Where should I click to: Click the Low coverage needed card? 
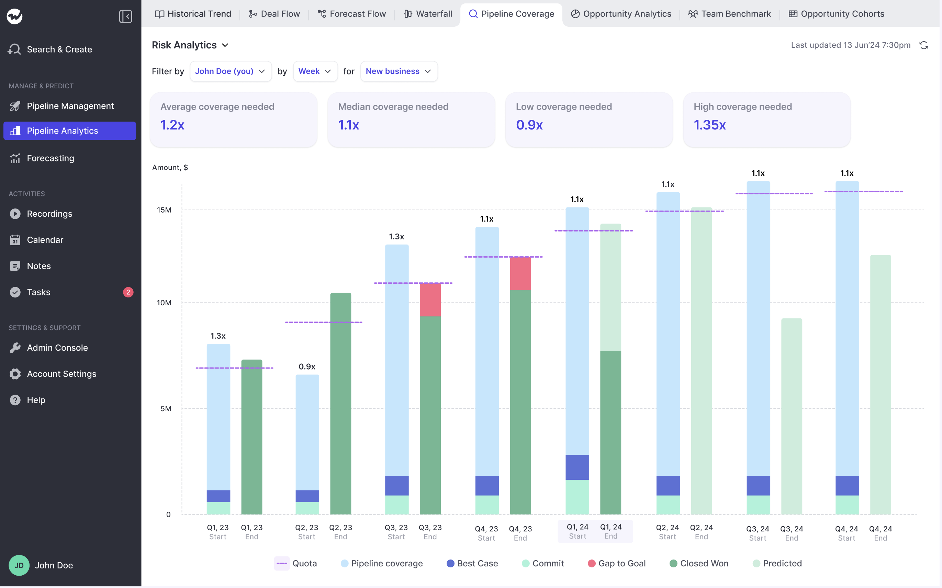coord(589,120)
